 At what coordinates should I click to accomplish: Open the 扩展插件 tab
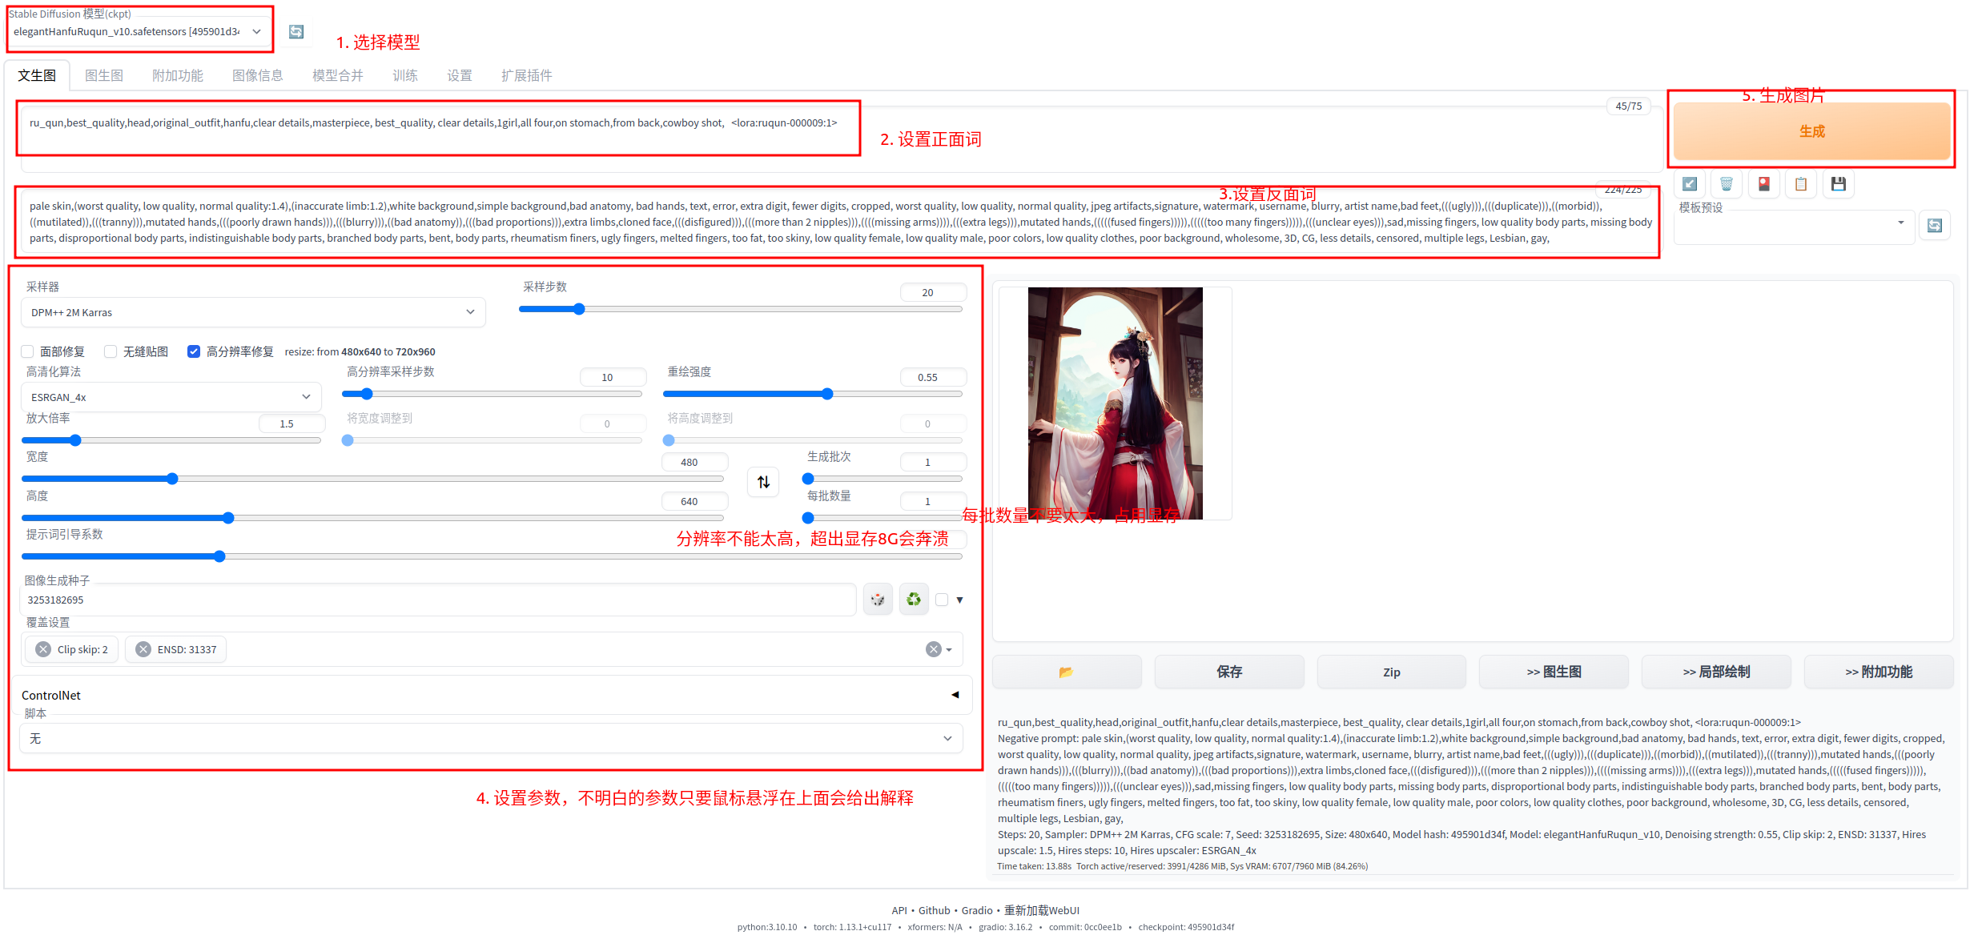(526, 75)
